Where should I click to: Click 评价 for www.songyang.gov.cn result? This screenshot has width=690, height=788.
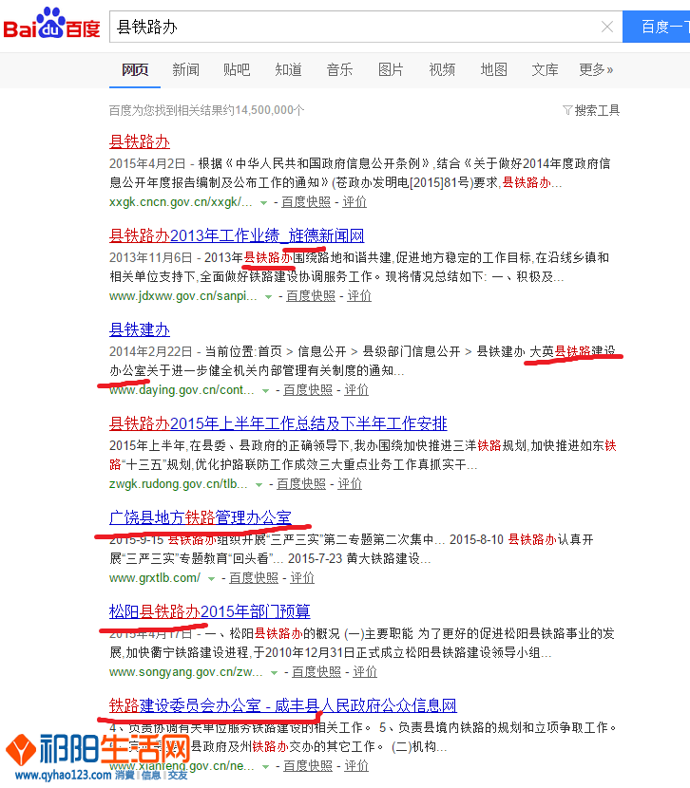365,672
